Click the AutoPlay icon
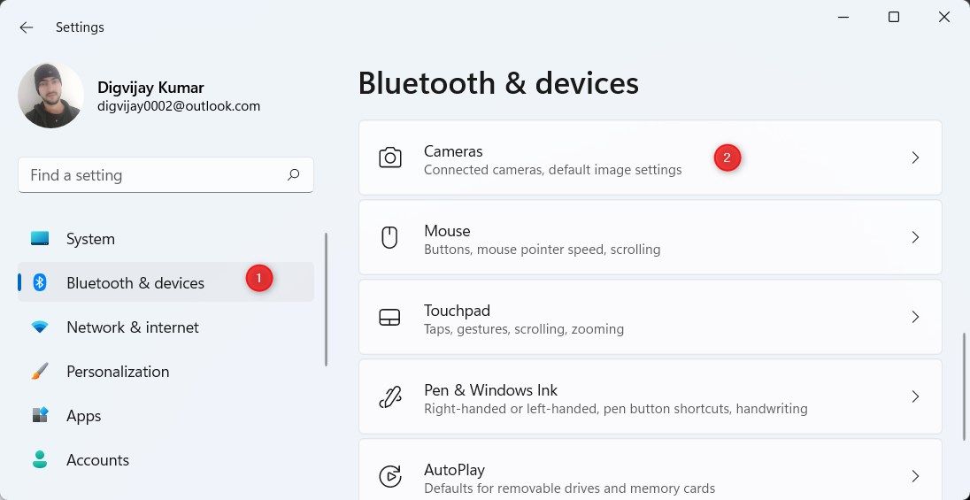The width and height of the screenshot is (970, 500). (x=389, y=476)
